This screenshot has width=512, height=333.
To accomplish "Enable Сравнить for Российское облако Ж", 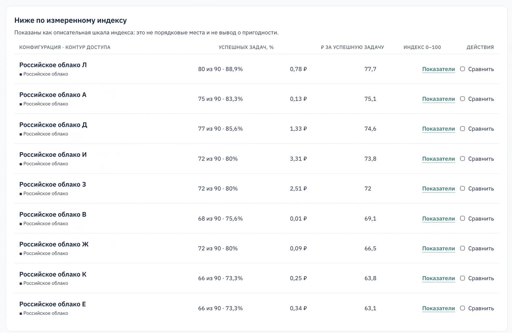I will (x=462, y=248).
